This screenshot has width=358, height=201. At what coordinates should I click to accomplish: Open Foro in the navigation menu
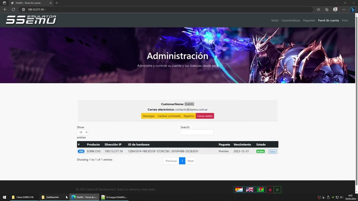345,20
